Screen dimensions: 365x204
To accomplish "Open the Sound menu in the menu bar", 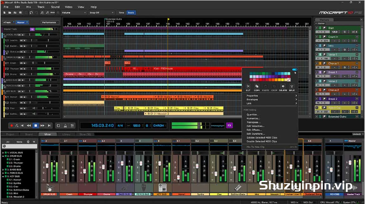I will [x=55, y=7].
